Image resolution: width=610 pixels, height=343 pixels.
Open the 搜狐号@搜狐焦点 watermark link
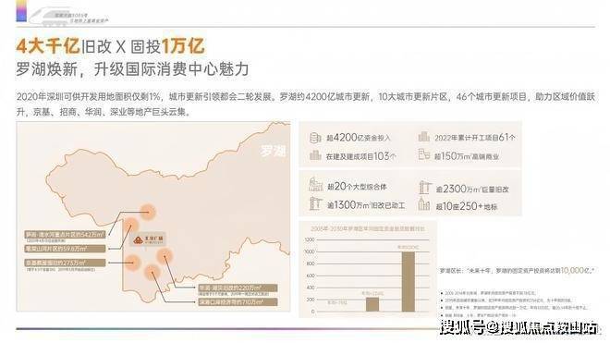click(x=518, y=328)
